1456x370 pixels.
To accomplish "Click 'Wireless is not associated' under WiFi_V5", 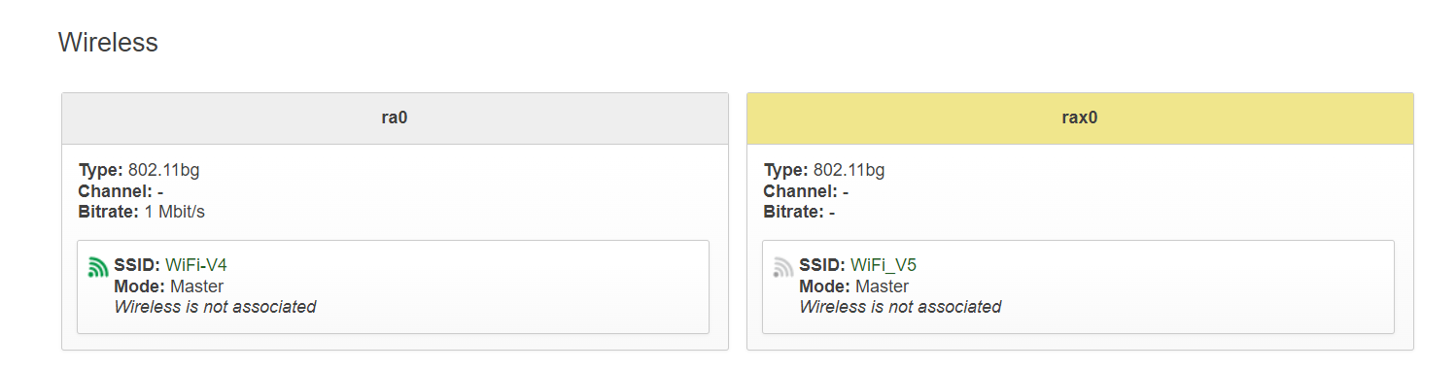I will [900, 307].
